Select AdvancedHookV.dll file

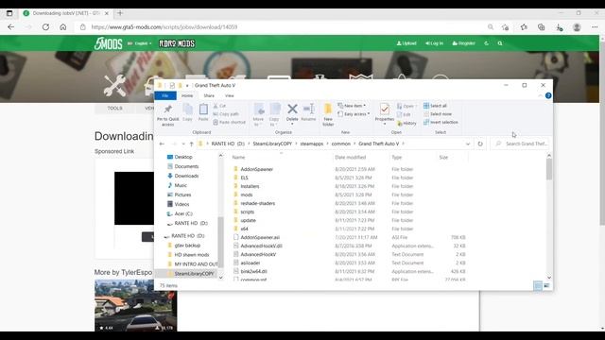pyautogui.click(x=261, y=246)
